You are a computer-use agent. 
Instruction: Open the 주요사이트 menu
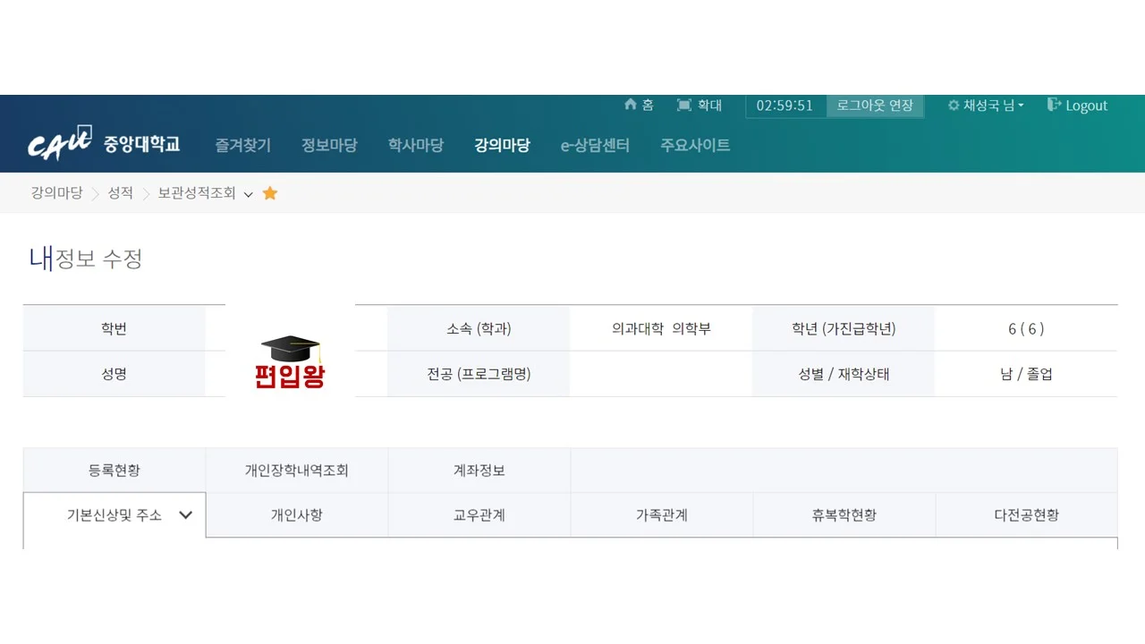point(695,145)
